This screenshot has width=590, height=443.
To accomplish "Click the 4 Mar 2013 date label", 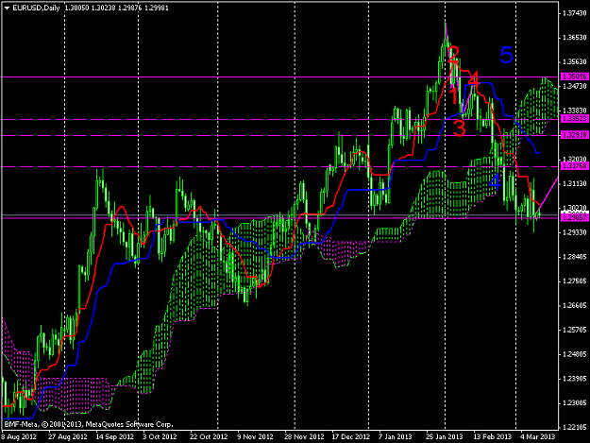I will click(x=538, y=436).
